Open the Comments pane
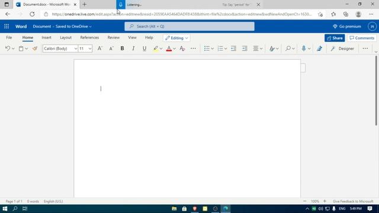 tap(362, 38)
